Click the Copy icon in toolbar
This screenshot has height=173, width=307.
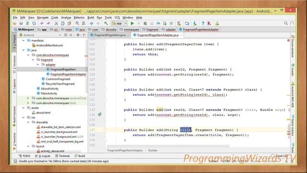point(63,24)
